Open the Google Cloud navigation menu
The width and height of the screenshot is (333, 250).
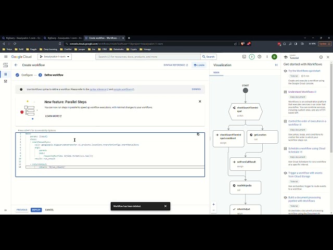pos(6,57)
